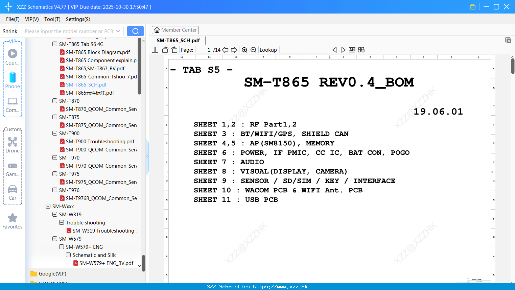This screenshot has height=290, width=515.
Task: Toggle the Abi match-case option
Action: pyautogui.click(x=352, y=50)
